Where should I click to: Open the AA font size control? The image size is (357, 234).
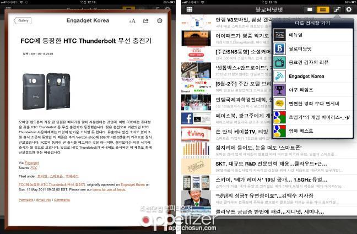(x=132, y=21)
